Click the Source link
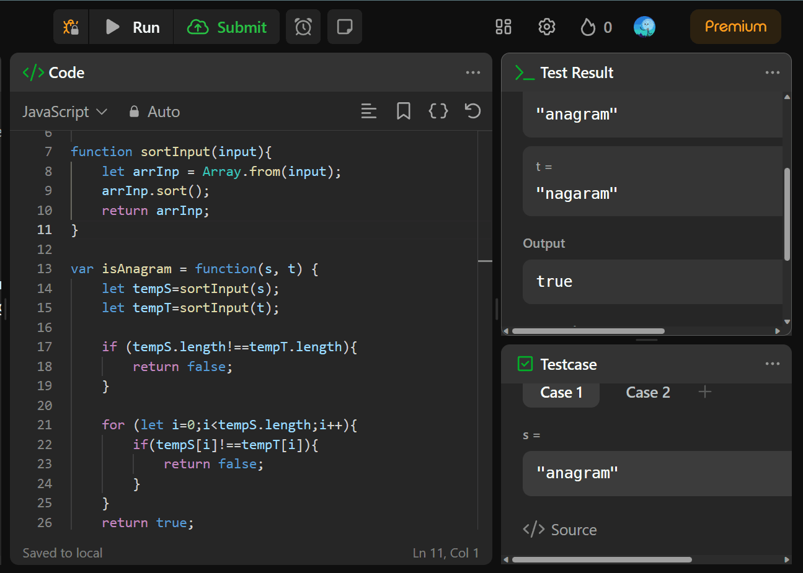 click(x=560, y=530)
